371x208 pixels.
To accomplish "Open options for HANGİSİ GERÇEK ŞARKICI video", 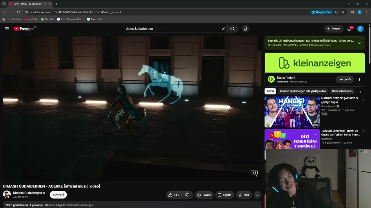I will (x=363, y=99).
